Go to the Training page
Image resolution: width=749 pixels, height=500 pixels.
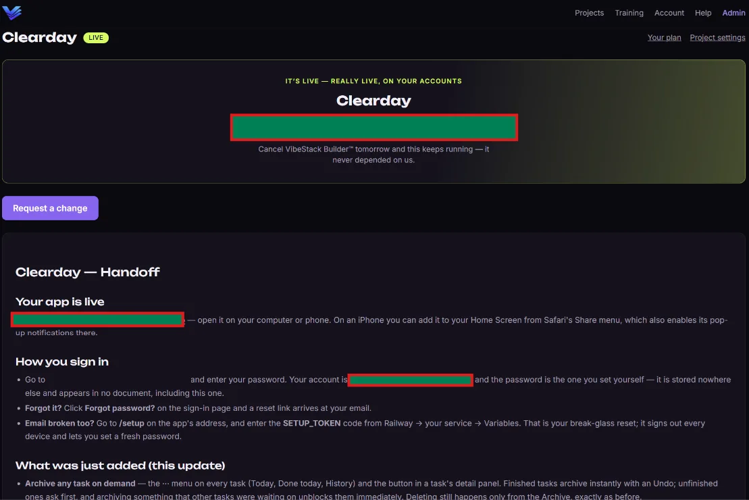coord(629,13)
